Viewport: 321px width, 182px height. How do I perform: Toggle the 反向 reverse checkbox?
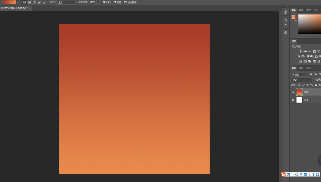pos(104,2)
